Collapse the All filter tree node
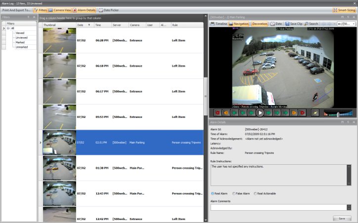Screen dimensions: 358x223 click(x=8, y=28)
